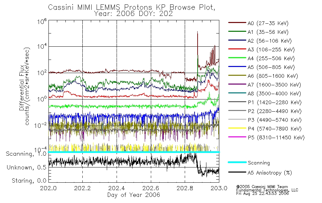Viewport: 322px width, 203px height.
Task: Click the 203.0 x-axis tick label
Action: pyautogui.click(x=219, y=188)
